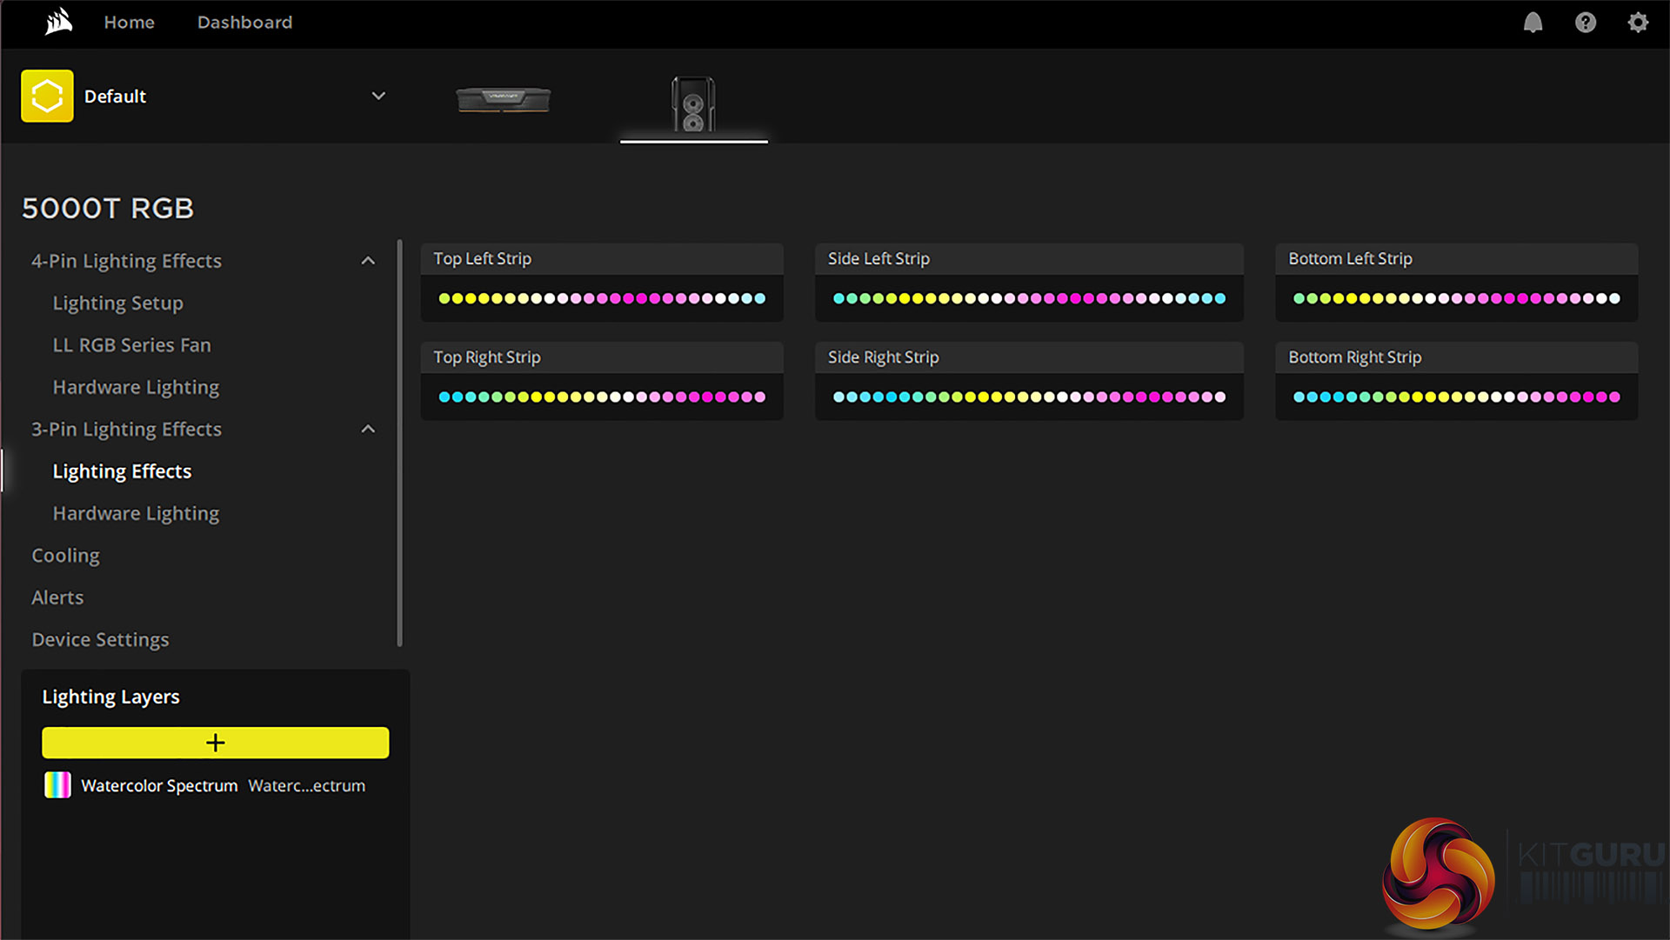Open Lighting Setup in sidebar
This screenshot has width=1670, height=940.
117,303
